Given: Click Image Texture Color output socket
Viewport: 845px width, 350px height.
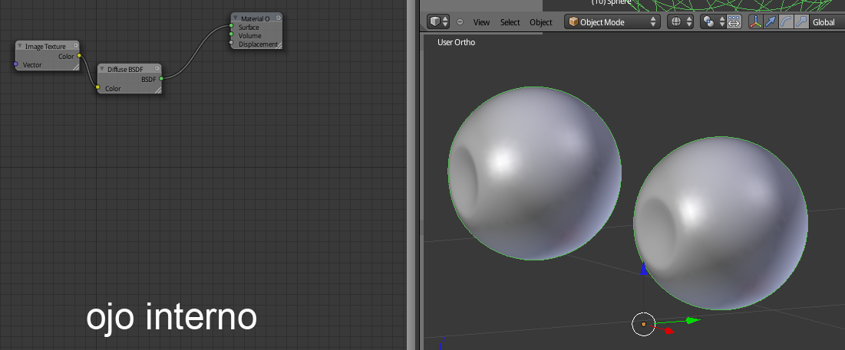Looking at the screenshot, I should click(x=79, y=55).
